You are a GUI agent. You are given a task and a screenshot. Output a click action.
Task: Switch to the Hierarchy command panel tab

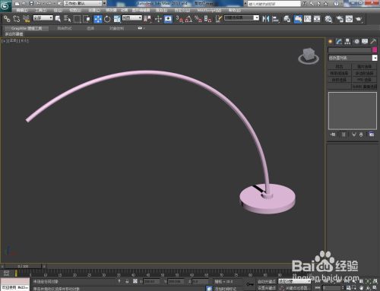(347, 42)
